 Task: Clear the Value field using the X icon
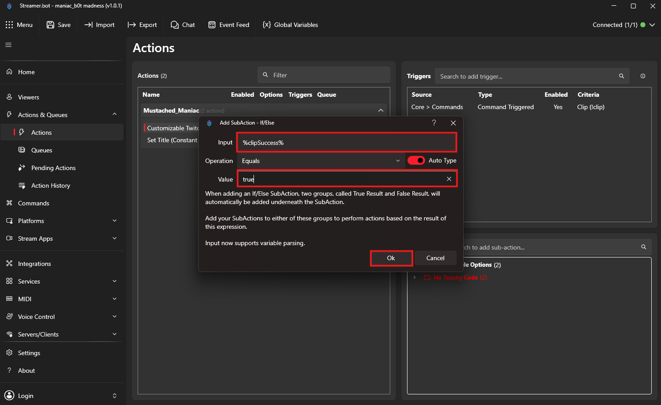tap(449, 179)
